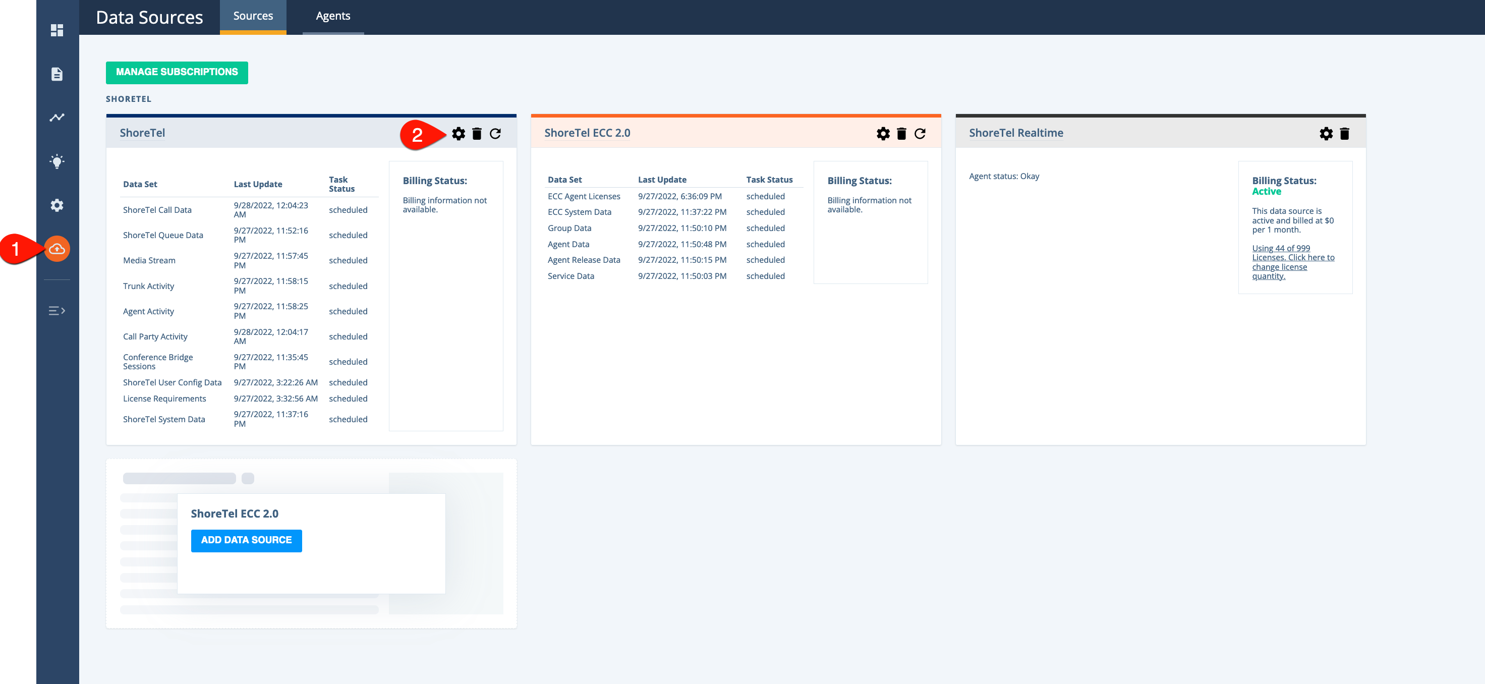This screenshot has width=1485, height=684.
Task: Open the ShoreTel Realtime card title link
Action: coord(1016,133)
